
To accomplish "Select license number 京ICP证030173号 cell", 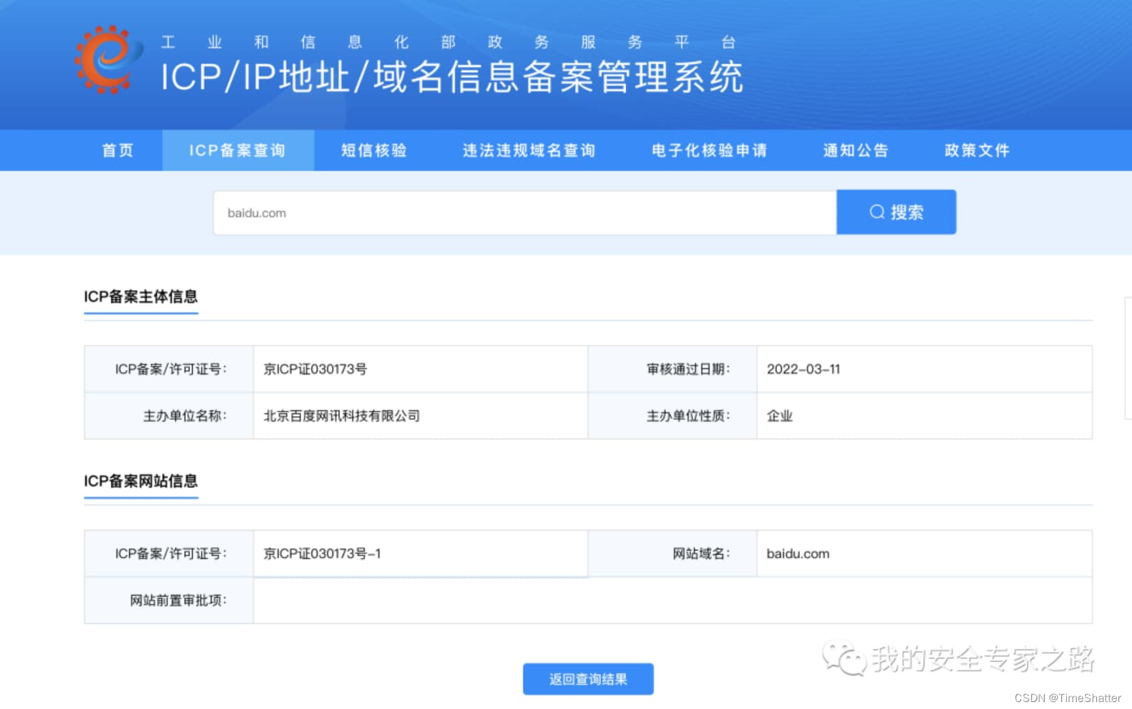I will pos(421,369).
